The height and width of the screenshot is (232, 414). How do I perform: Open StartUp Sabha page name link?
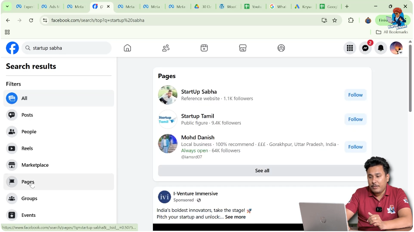199,92
